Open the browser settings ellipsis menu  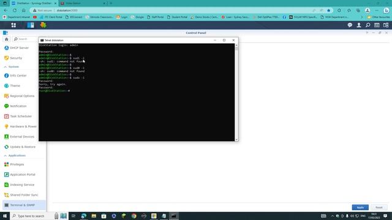(x=377, y=10)
